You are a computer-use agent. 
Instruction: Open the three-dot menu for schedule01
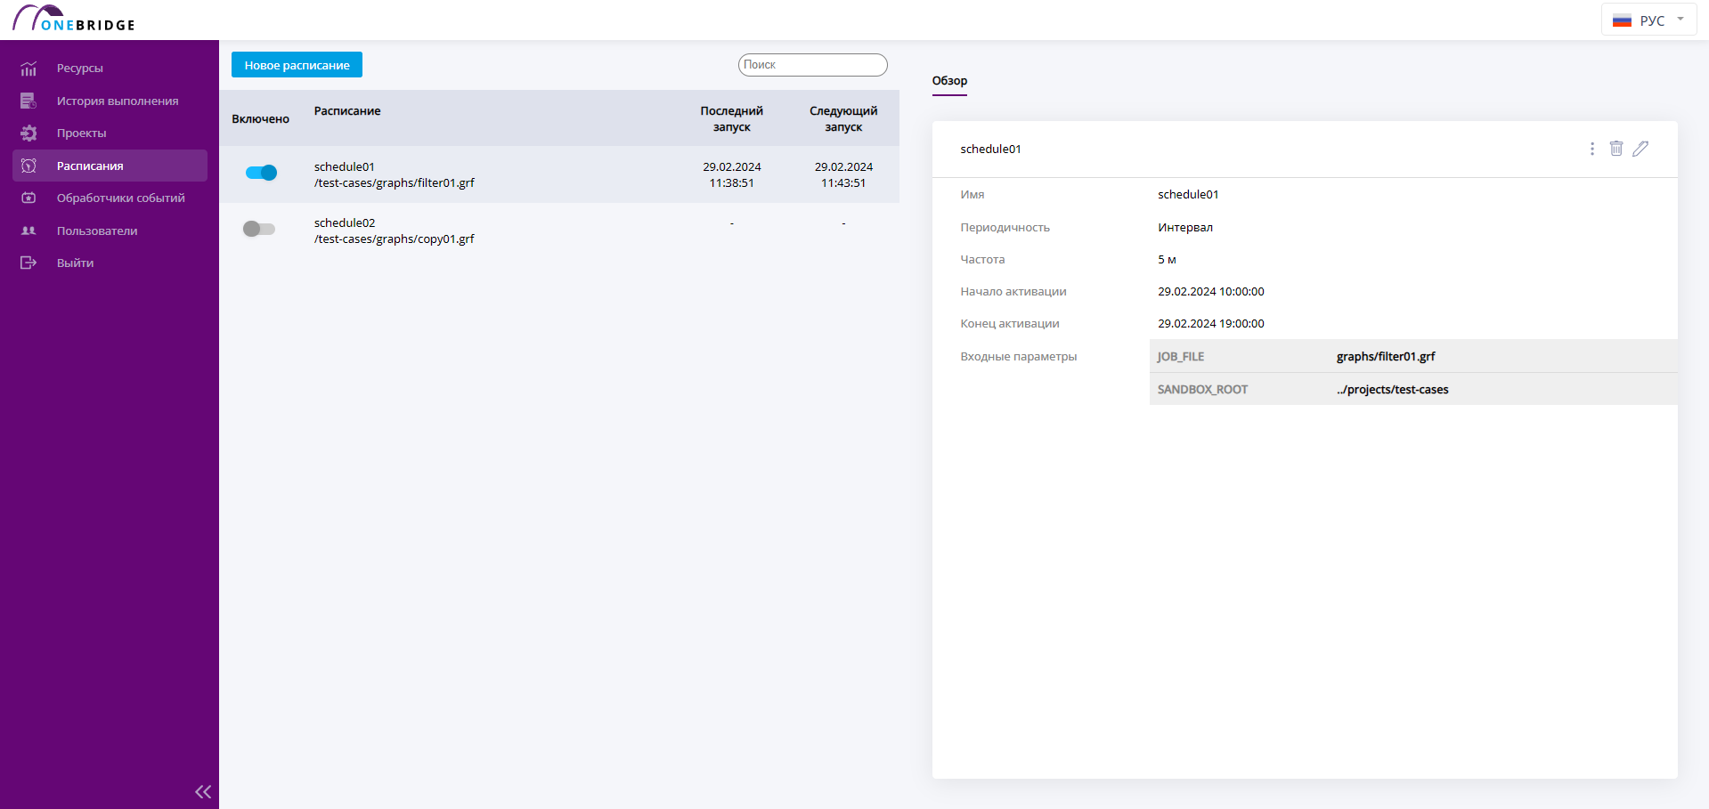(1592, 149)
